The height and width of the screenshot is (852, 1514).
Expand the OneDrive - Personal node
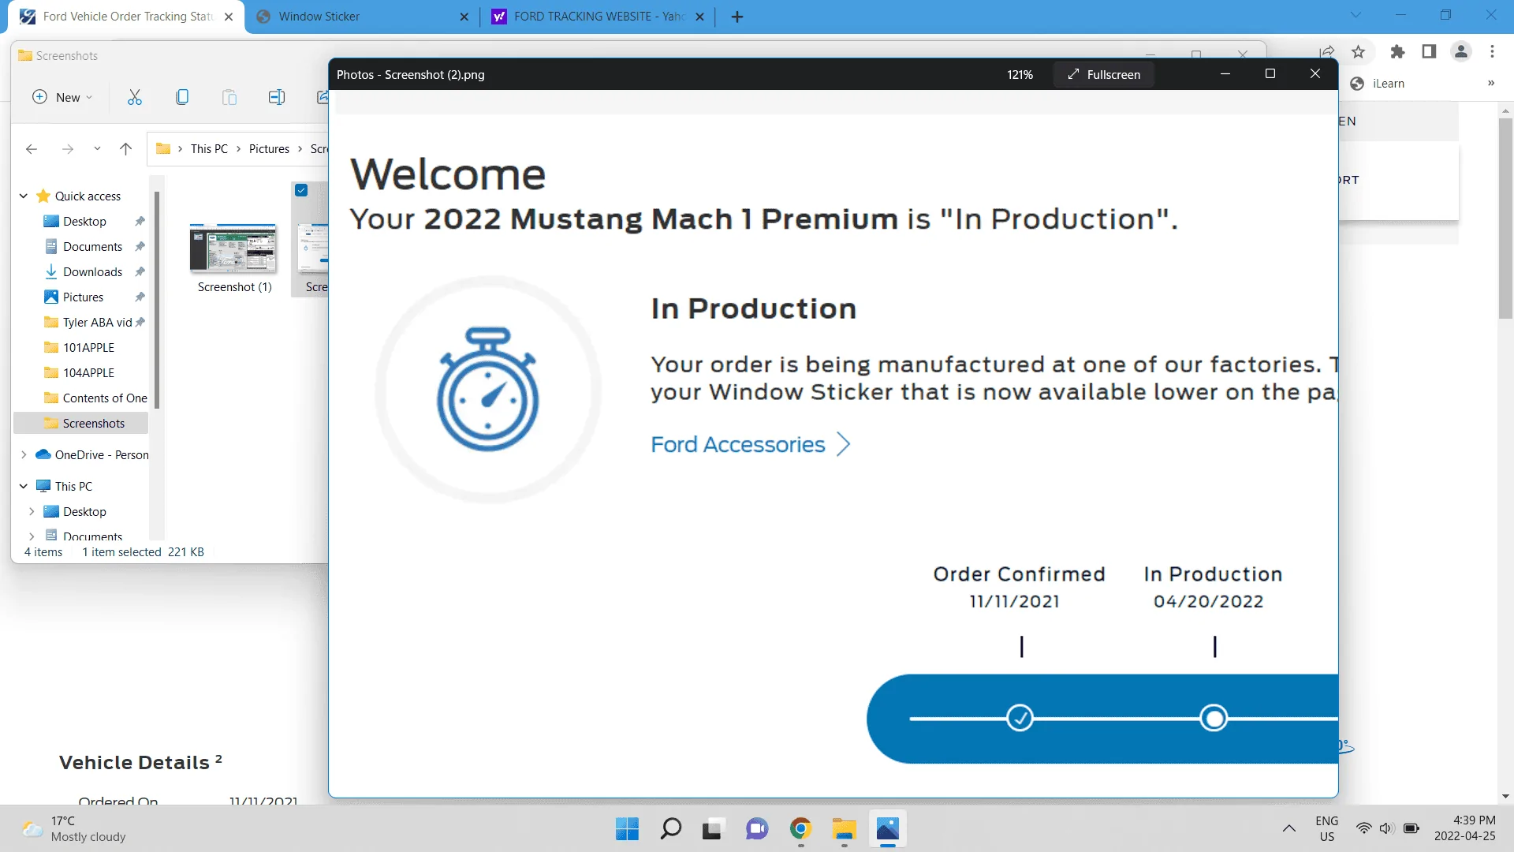pos(24,454)
